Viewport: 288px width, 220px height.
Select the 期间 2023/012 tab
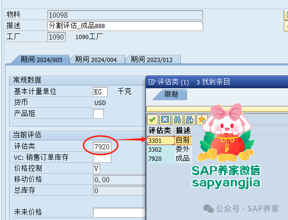click(x=152, y=60)
